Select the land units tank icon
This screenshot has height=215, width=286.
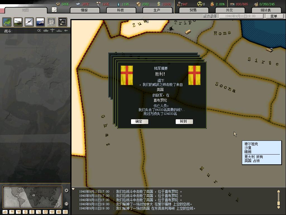pos(18,22)
